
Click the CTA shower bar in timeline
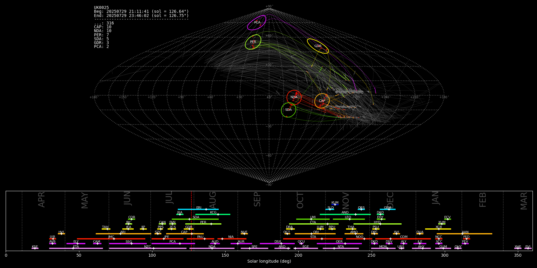314,224
